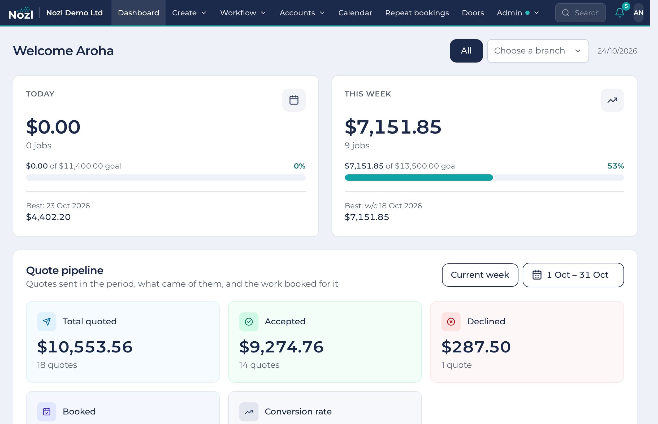Click the 18 quotes count
Image resolution: width=658 pixels, height=424 pixels.
[x=57, y=365]
